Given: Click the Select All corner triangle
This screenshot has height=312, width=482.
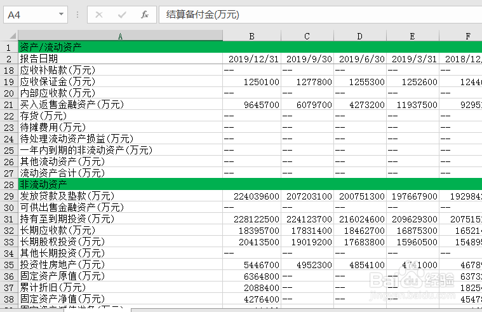Looking at the screenshot, I should pos(12,36).
